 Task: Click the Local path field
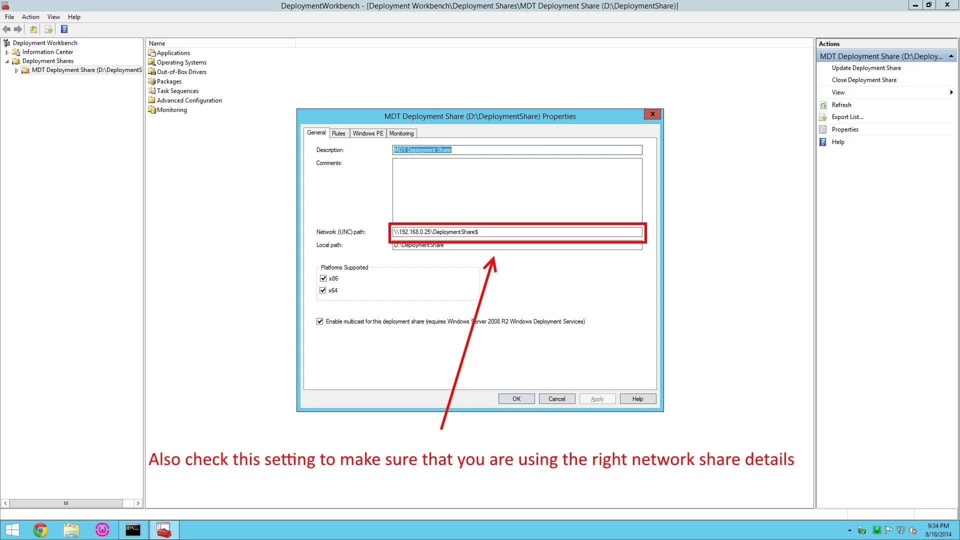click(517, 245)
